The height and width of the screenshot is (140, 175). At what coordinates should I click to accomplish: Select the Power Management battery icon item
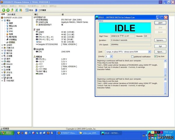7,37
